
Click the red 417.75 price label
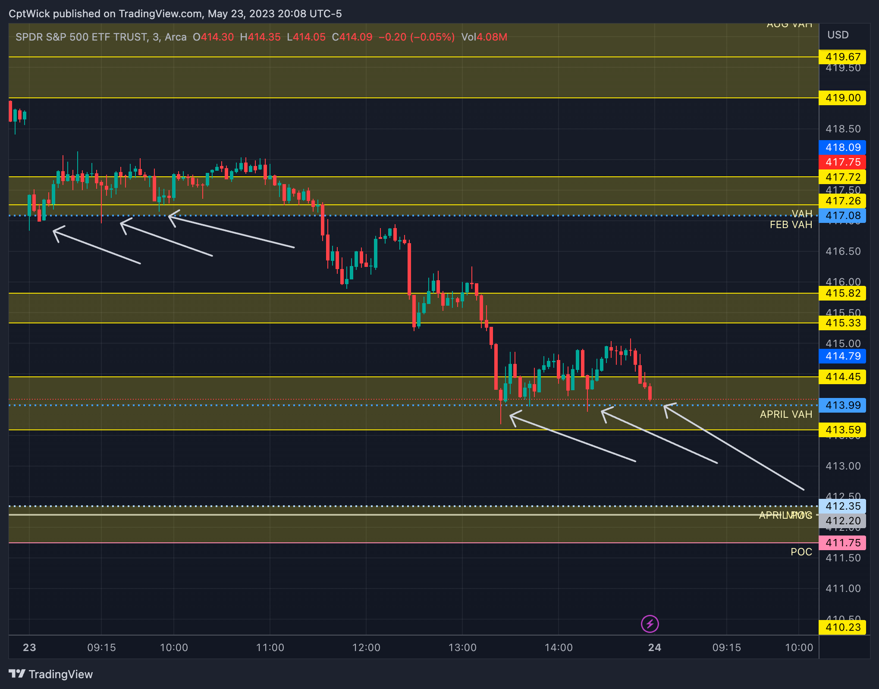[x=842, y=162]
